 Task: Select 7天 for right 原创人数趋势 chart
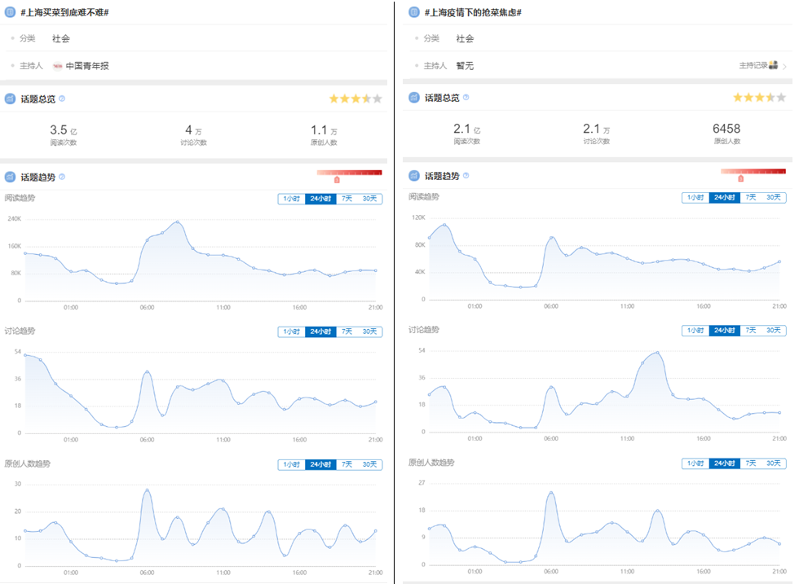751,463
